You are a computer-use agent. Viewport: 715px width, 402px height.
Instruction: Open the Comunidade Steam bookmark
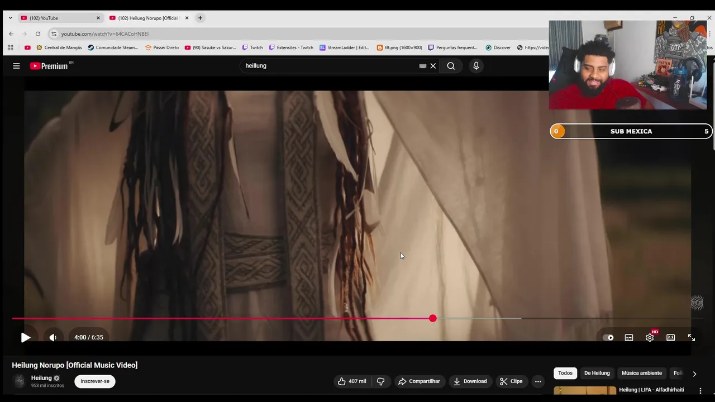click(113, 47)
